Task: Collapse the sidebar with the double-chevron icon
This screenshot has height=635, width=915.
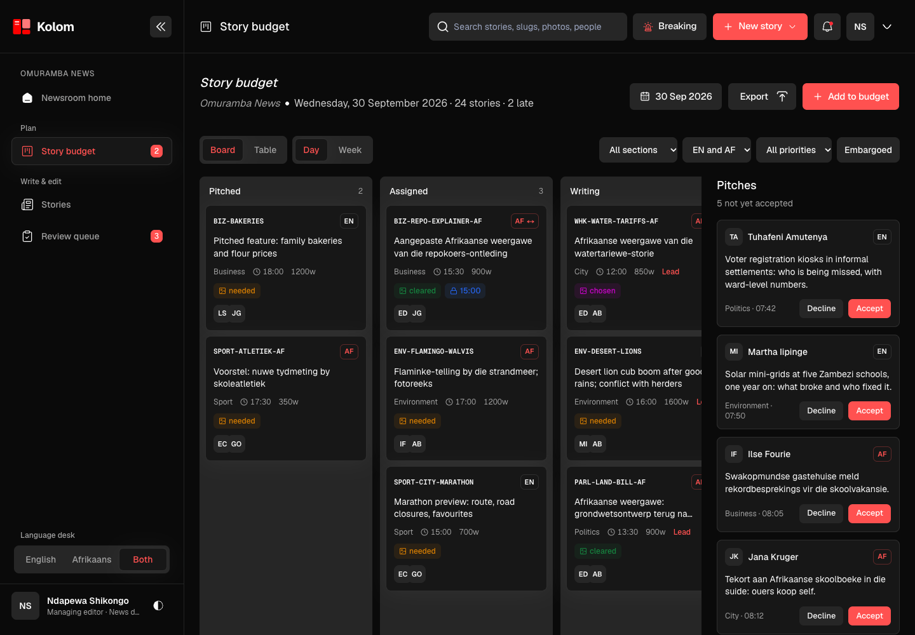Action: (161, 27)
